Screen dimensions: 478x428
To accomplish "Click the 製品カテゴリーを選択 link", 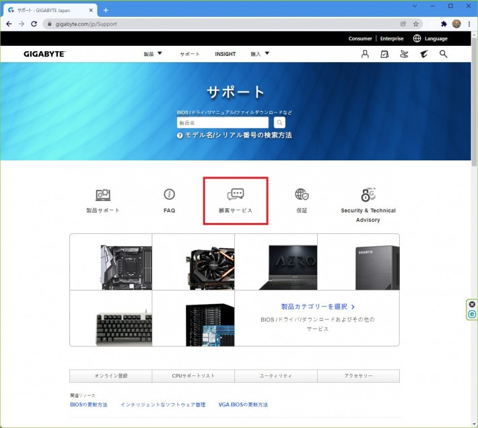I will [317, 307].
